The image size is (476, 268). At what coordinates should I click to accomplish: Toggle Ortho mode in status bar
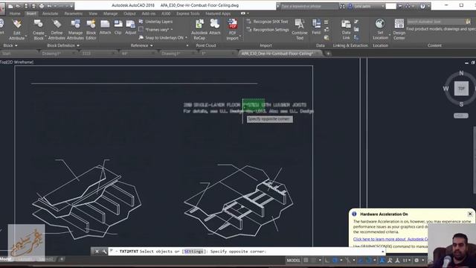pos(327,260)
